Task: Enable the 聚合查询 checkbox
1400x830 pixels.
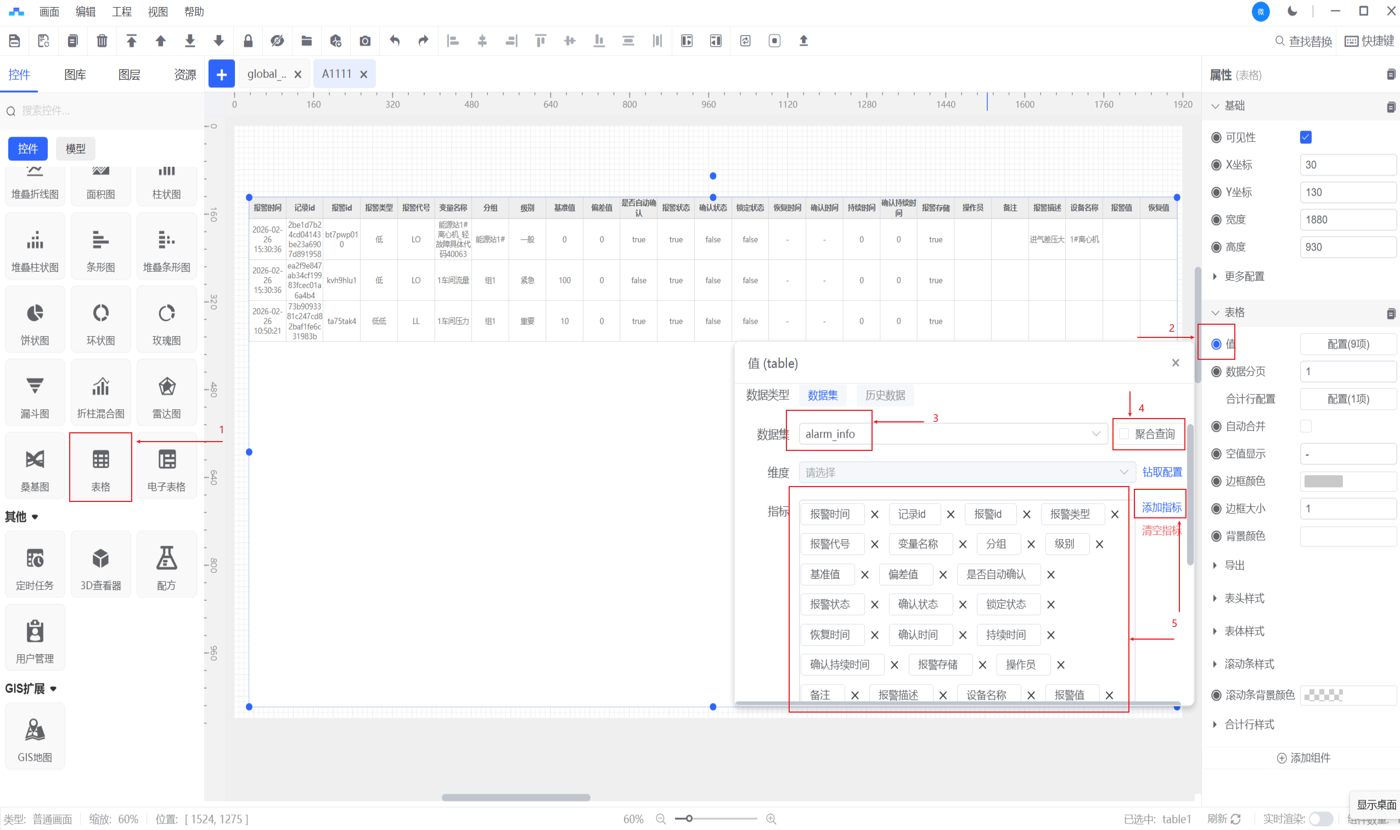Action: point(1123,434)
